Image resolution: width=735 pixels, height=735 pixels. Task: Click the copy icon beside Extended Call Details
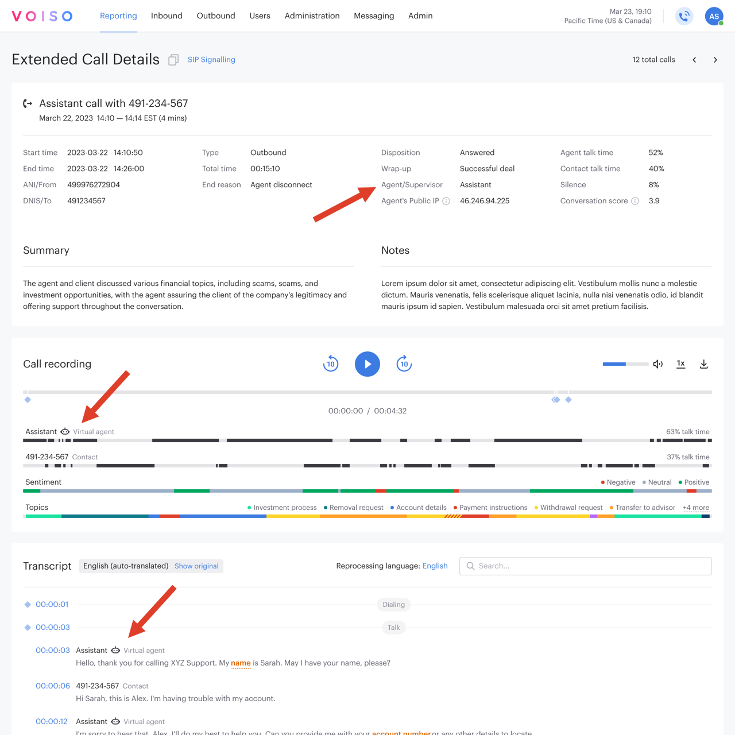[x=173, y=59]
